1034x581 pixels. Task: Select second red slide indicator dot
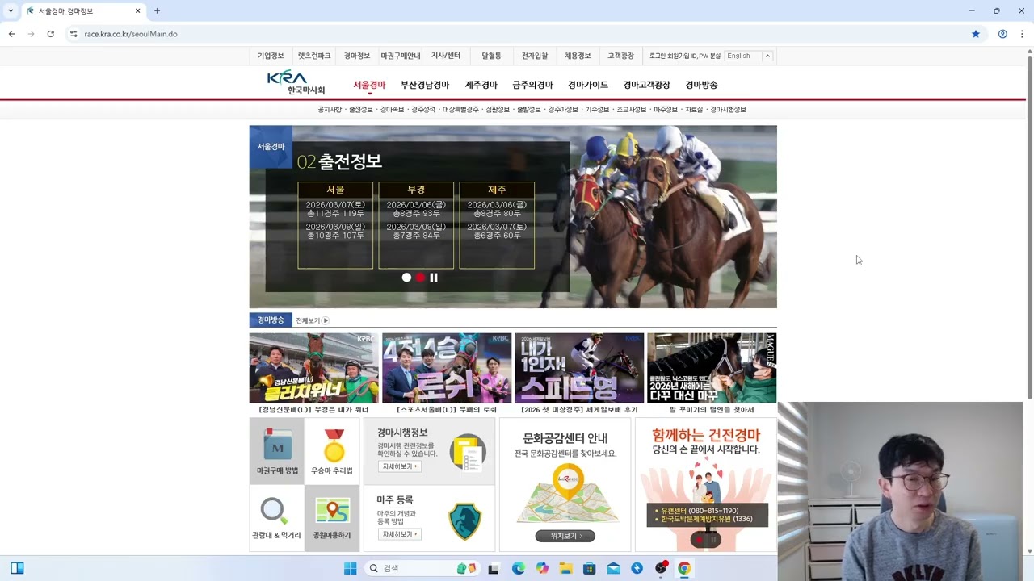click(420, 278)
